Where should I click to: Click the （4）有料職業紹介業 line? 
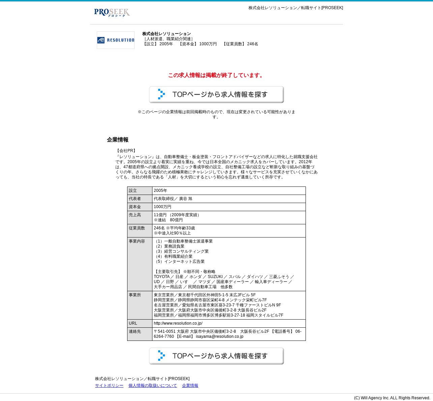pos(173,256)
